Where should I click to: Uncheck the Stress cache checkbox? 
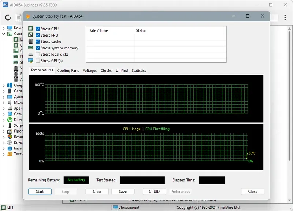click(38, 41)
